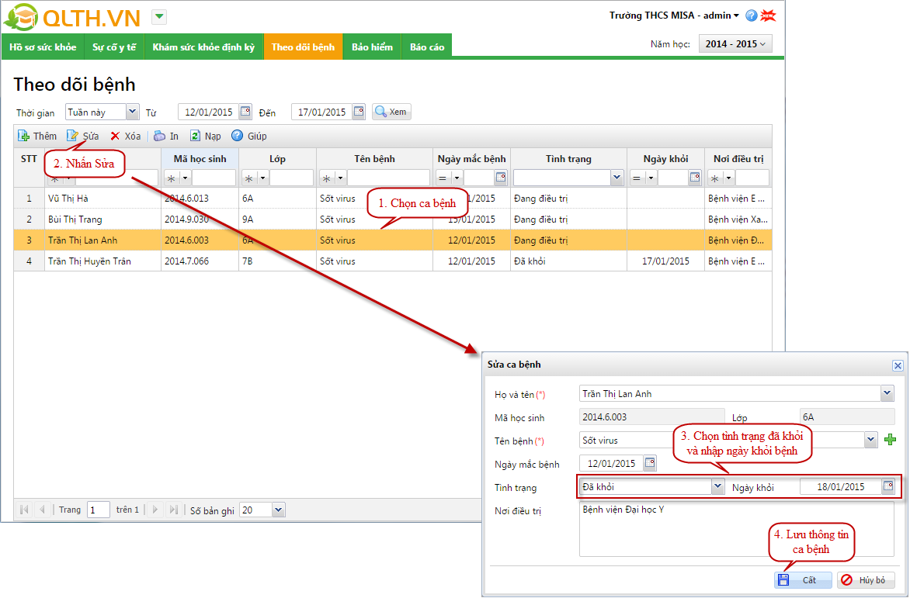Expand the Tình trạng dropdown in dialog
The width and height of the screenshot is (910, 598).
[717, 487]
